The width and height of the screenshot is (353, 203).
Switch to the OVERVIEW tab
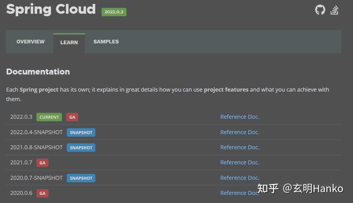tap(30, 41)
